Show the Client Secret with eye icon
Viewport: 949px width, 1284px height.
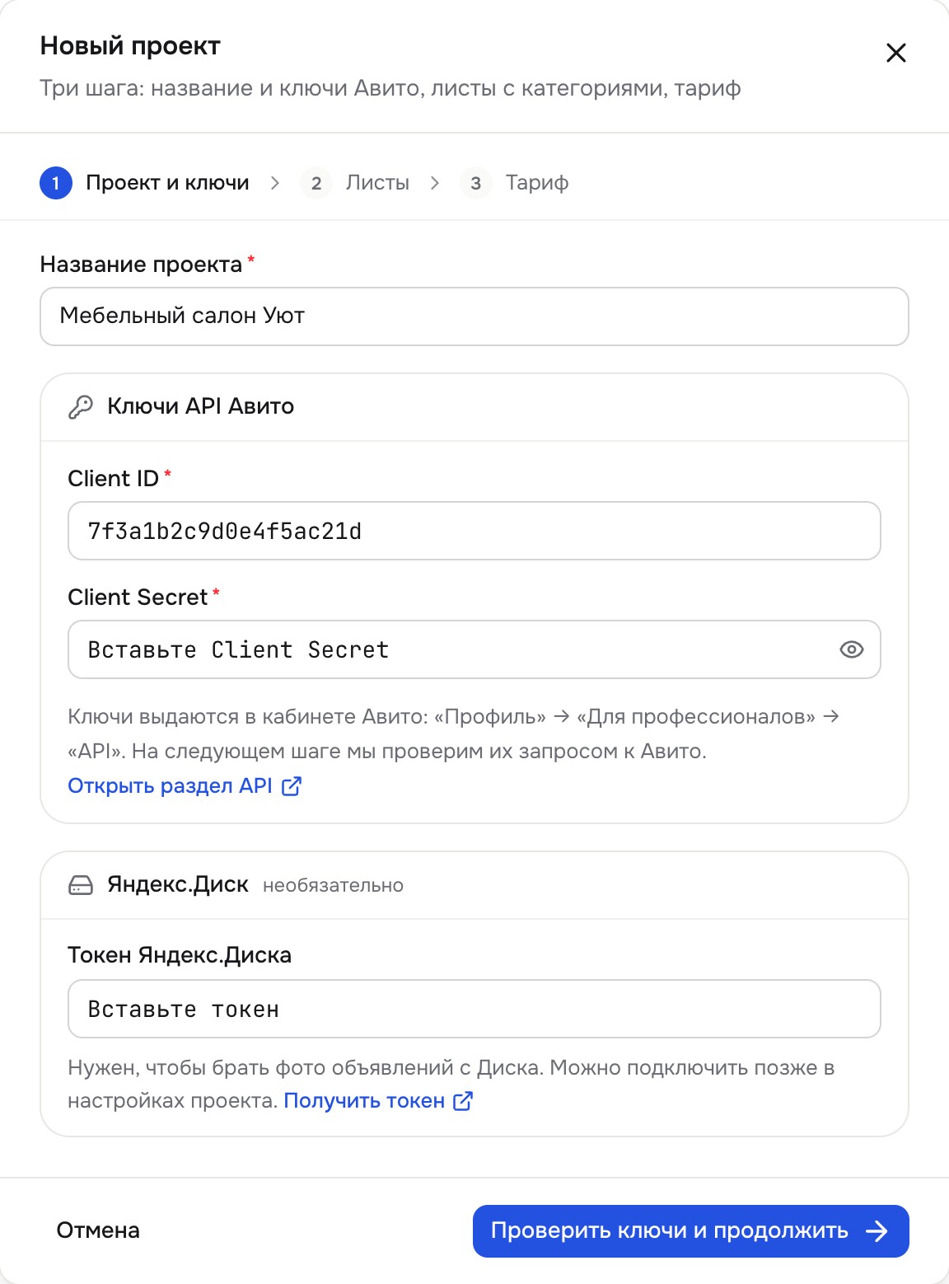point(851,649)
